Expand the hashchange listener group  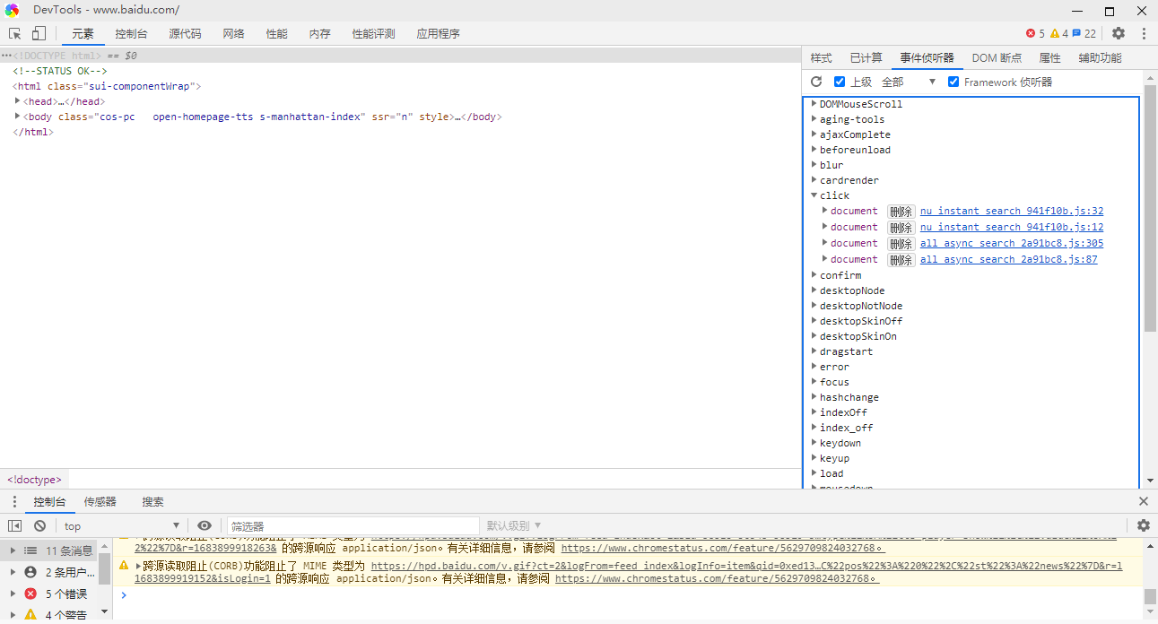pyautogui.click(x=814, y=396)
